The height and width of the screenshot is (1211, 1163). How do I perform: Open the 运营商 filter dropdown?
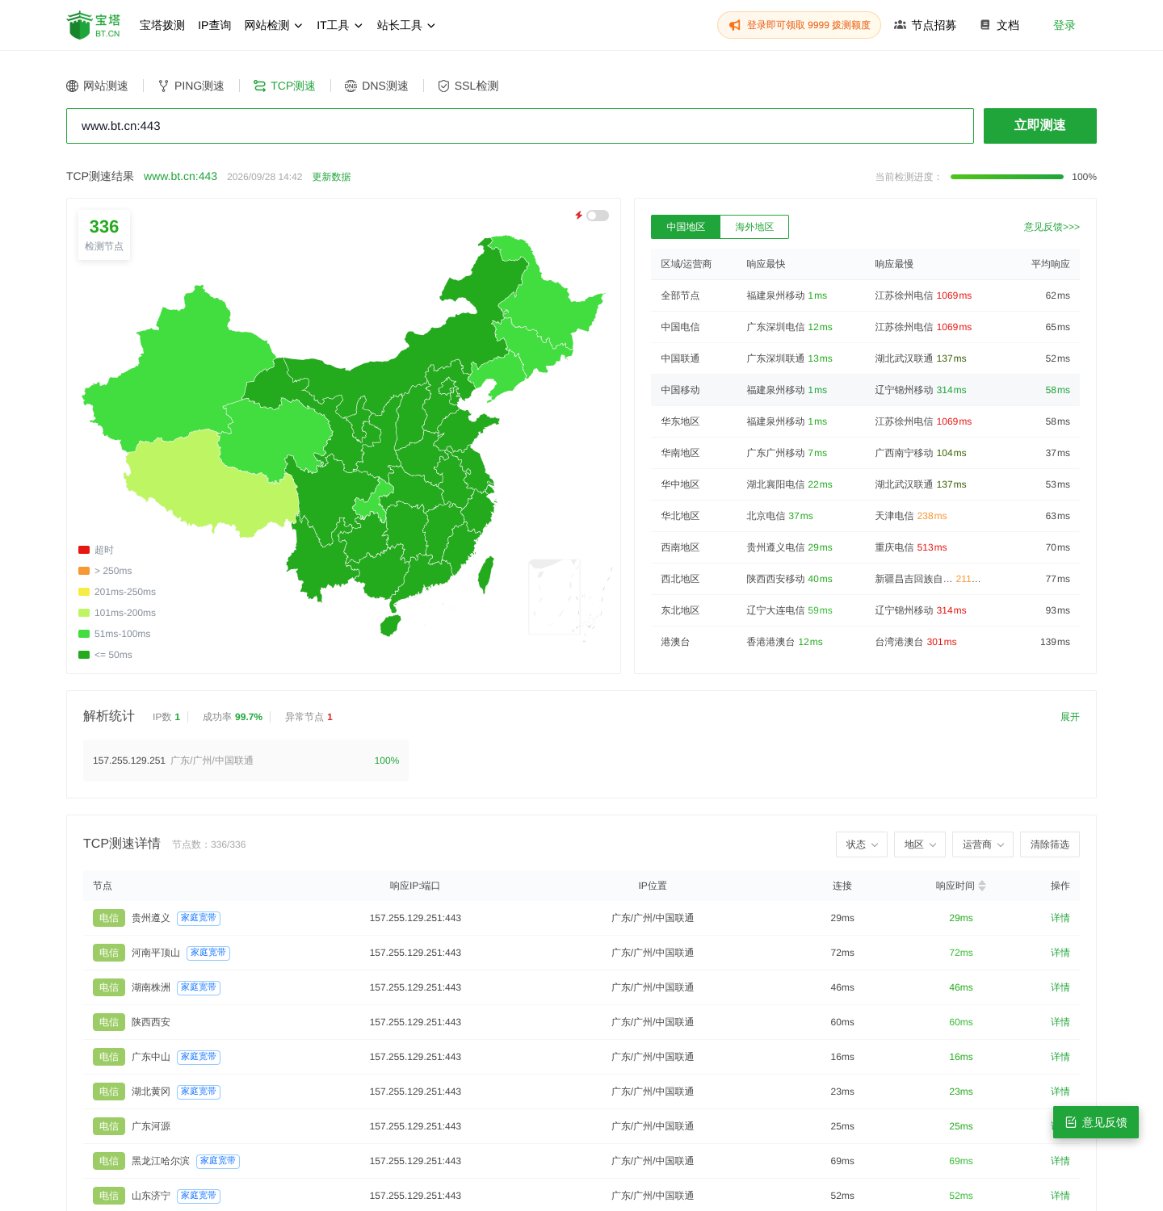pos(983,844)
